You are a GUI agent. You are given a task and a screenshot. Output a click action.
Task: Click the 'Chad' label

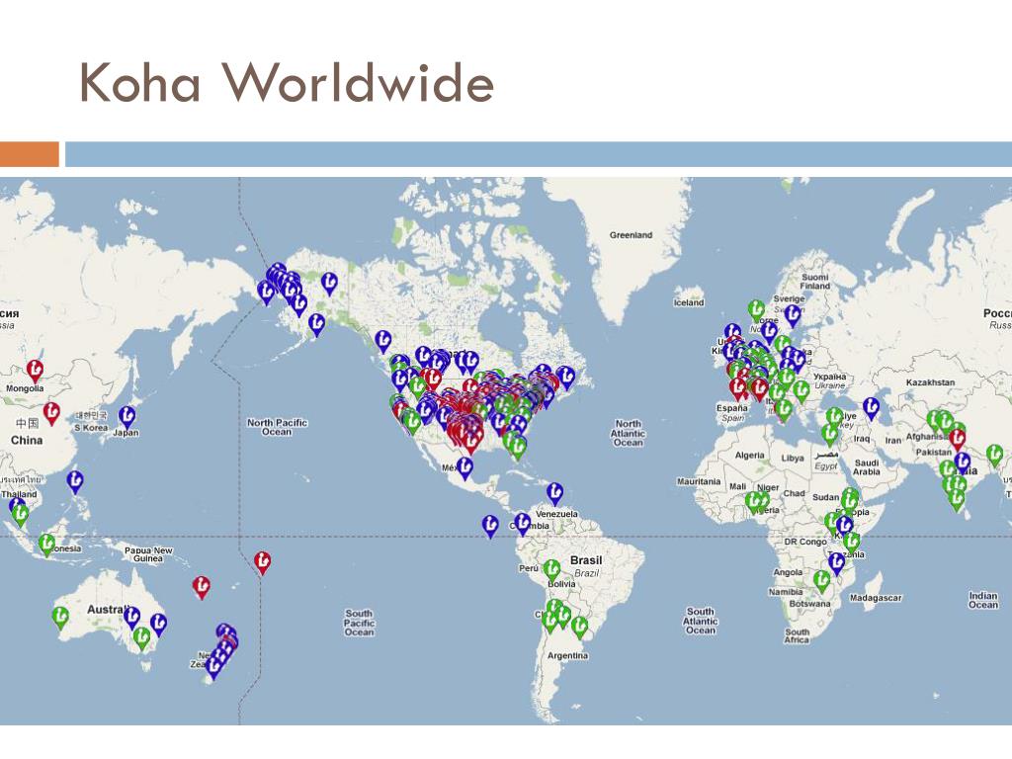tap(794, 493)
